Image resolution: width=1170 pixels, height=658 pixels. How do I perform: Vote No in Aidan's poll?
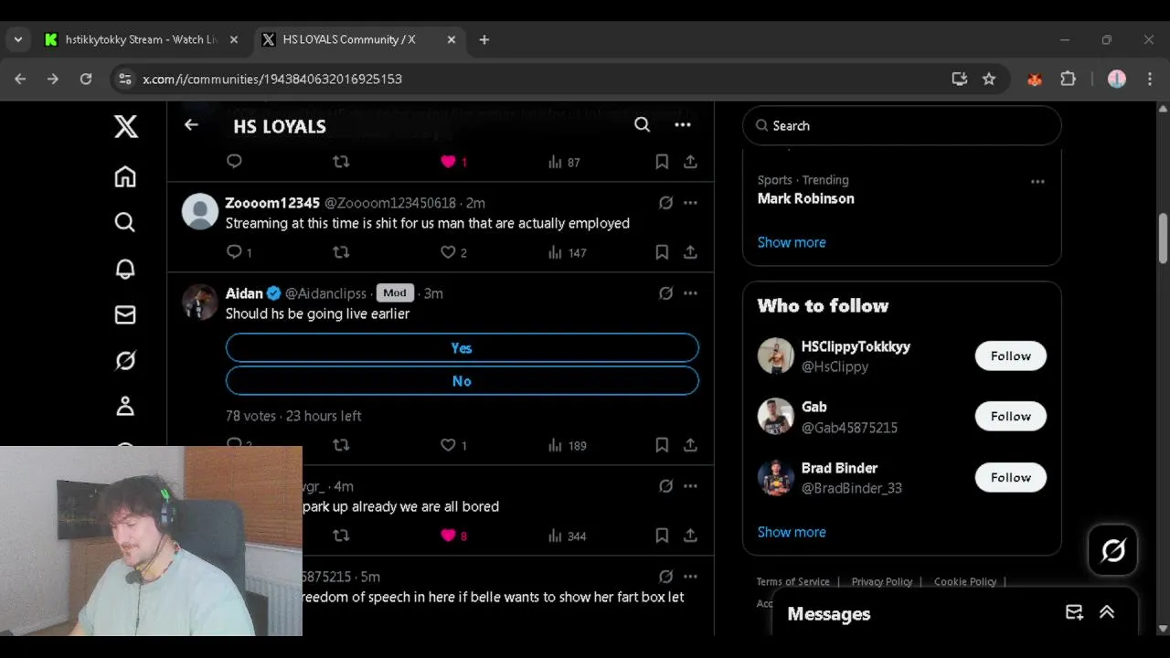(463, 381)
